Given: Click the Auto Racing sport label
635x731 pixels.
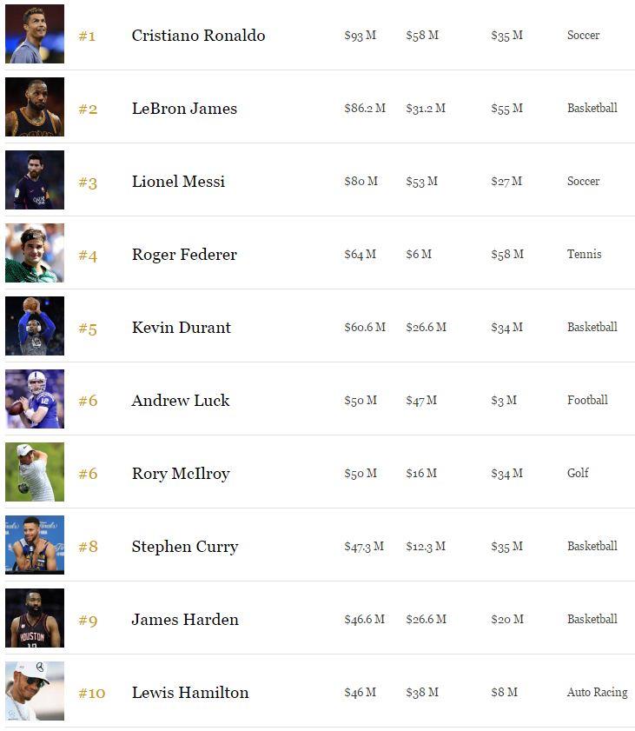Looking at the screenshot, I should (597, 693).
